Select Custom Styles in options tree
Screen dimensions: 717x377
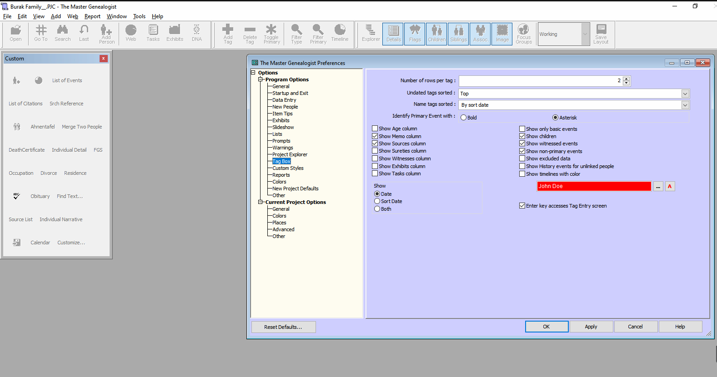pos(288,168)
